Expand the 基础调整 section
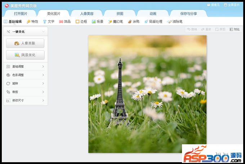 [x=26, y=67]
